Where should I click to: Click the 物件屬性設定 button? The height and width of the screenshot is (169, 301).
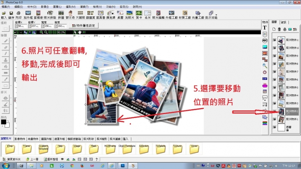click(x=84, y=26)
